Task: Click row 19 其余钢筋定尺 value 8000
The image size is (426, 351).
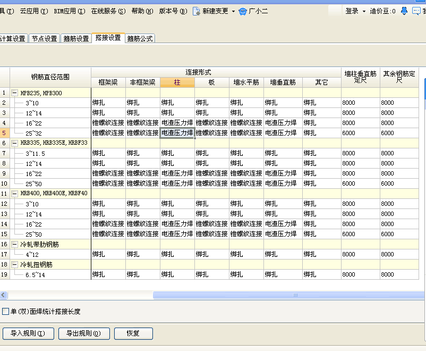Action: click(x=399, y=274)
